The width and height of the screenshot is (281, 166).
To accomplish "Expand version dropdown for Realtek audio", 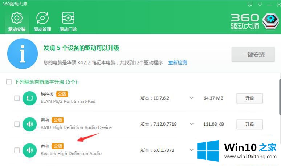I will (x=192, y=150).
